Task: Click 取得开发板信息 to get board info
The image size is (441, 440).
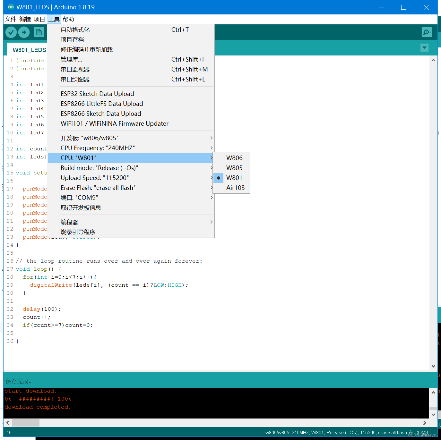Action: 81,207
